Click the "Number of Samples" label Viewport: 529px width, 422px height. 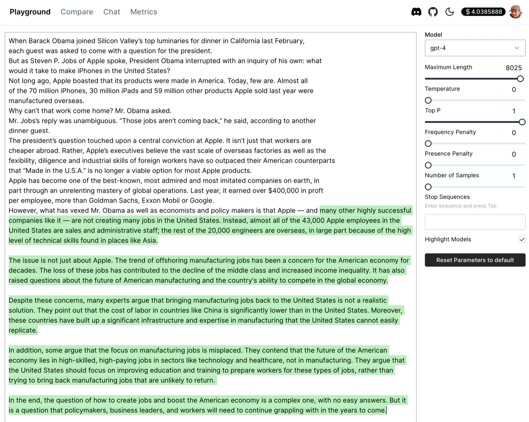pyautogui.click(x=452, y=175)
